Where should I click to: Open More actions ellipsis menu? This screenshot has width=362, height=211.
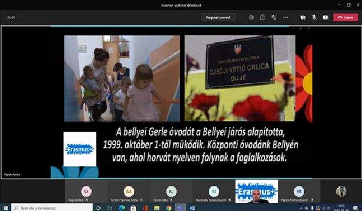click(285, 17)
